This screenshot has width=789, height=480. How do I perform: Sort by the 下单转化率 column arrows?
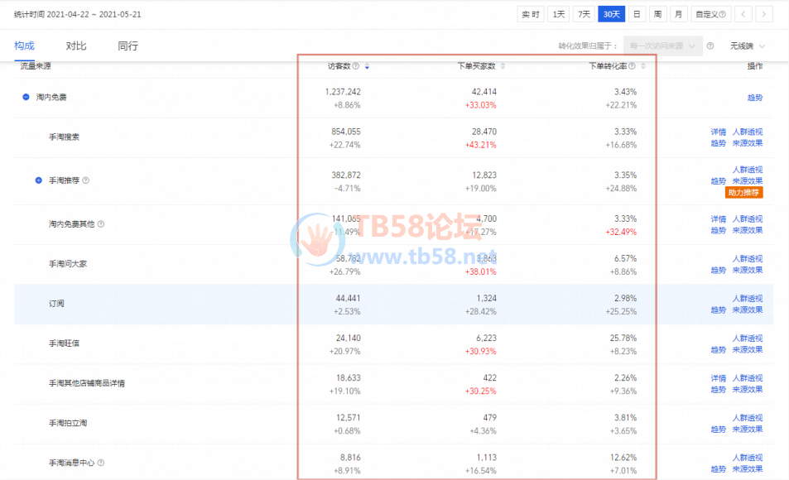pos(642,66)
